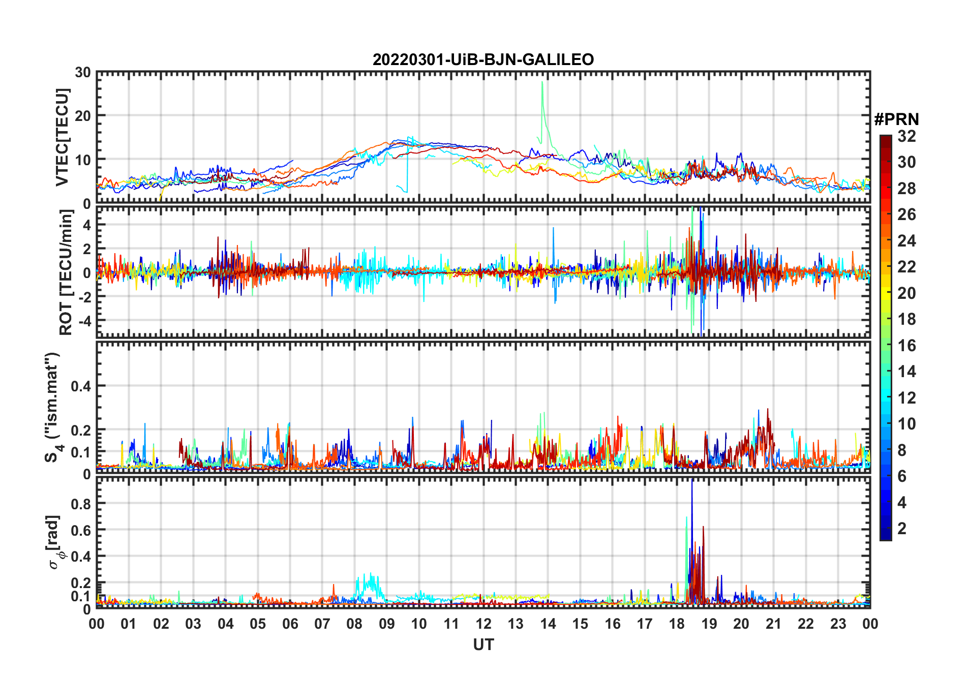Click the plot title 20220301-UiB-BJN-GALILEO
Image resolution: width=967 pixels, height=676 pixels.
[483, 59]
